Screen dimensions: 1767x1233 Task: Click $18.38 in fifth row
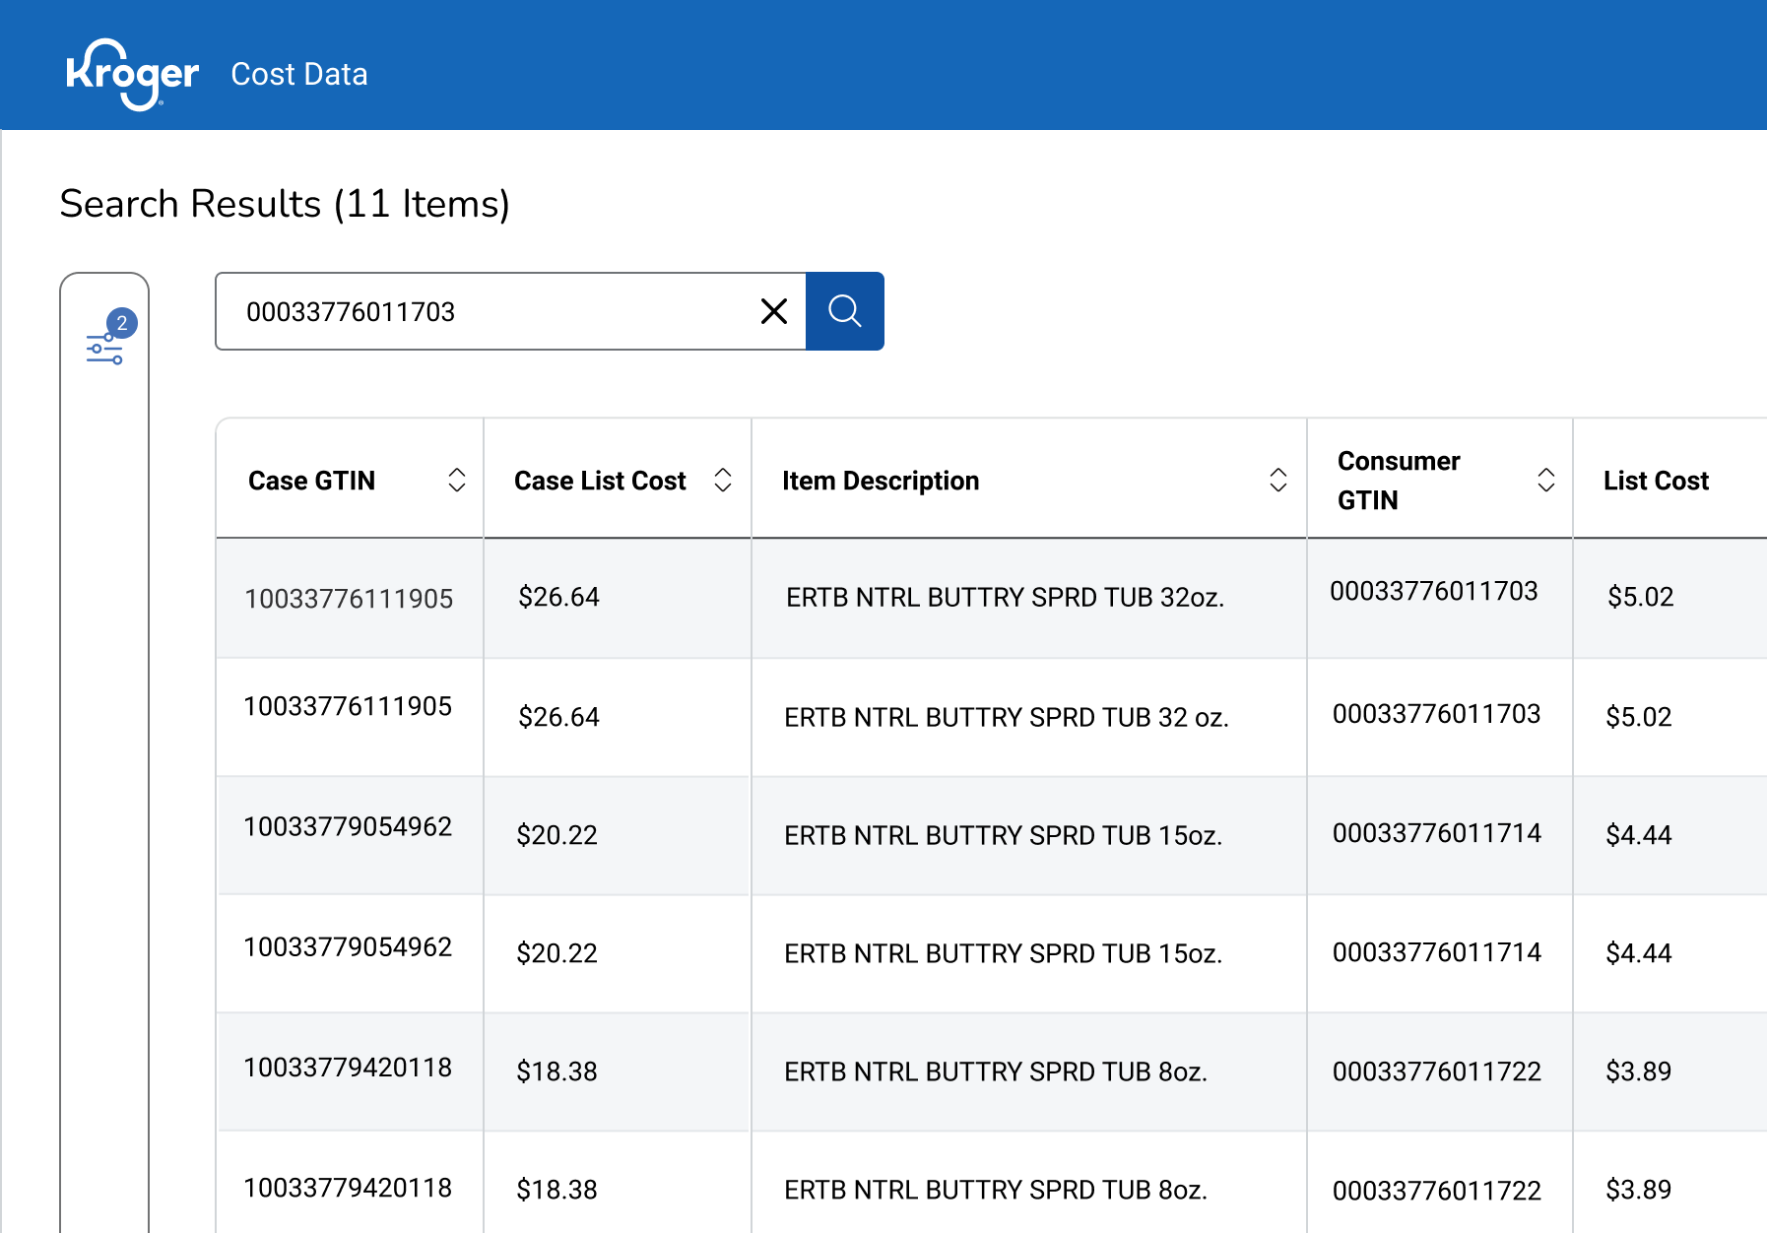tap(556, 1071)
